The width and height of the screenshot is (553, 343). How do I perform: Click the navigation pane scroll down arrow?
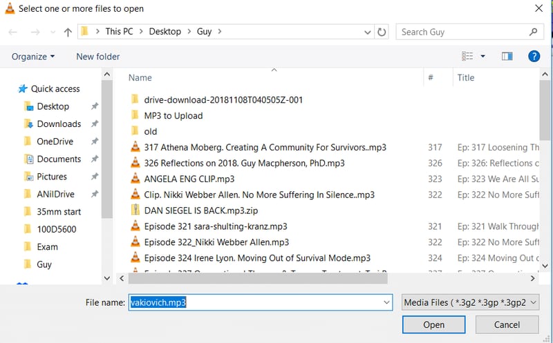107,278
